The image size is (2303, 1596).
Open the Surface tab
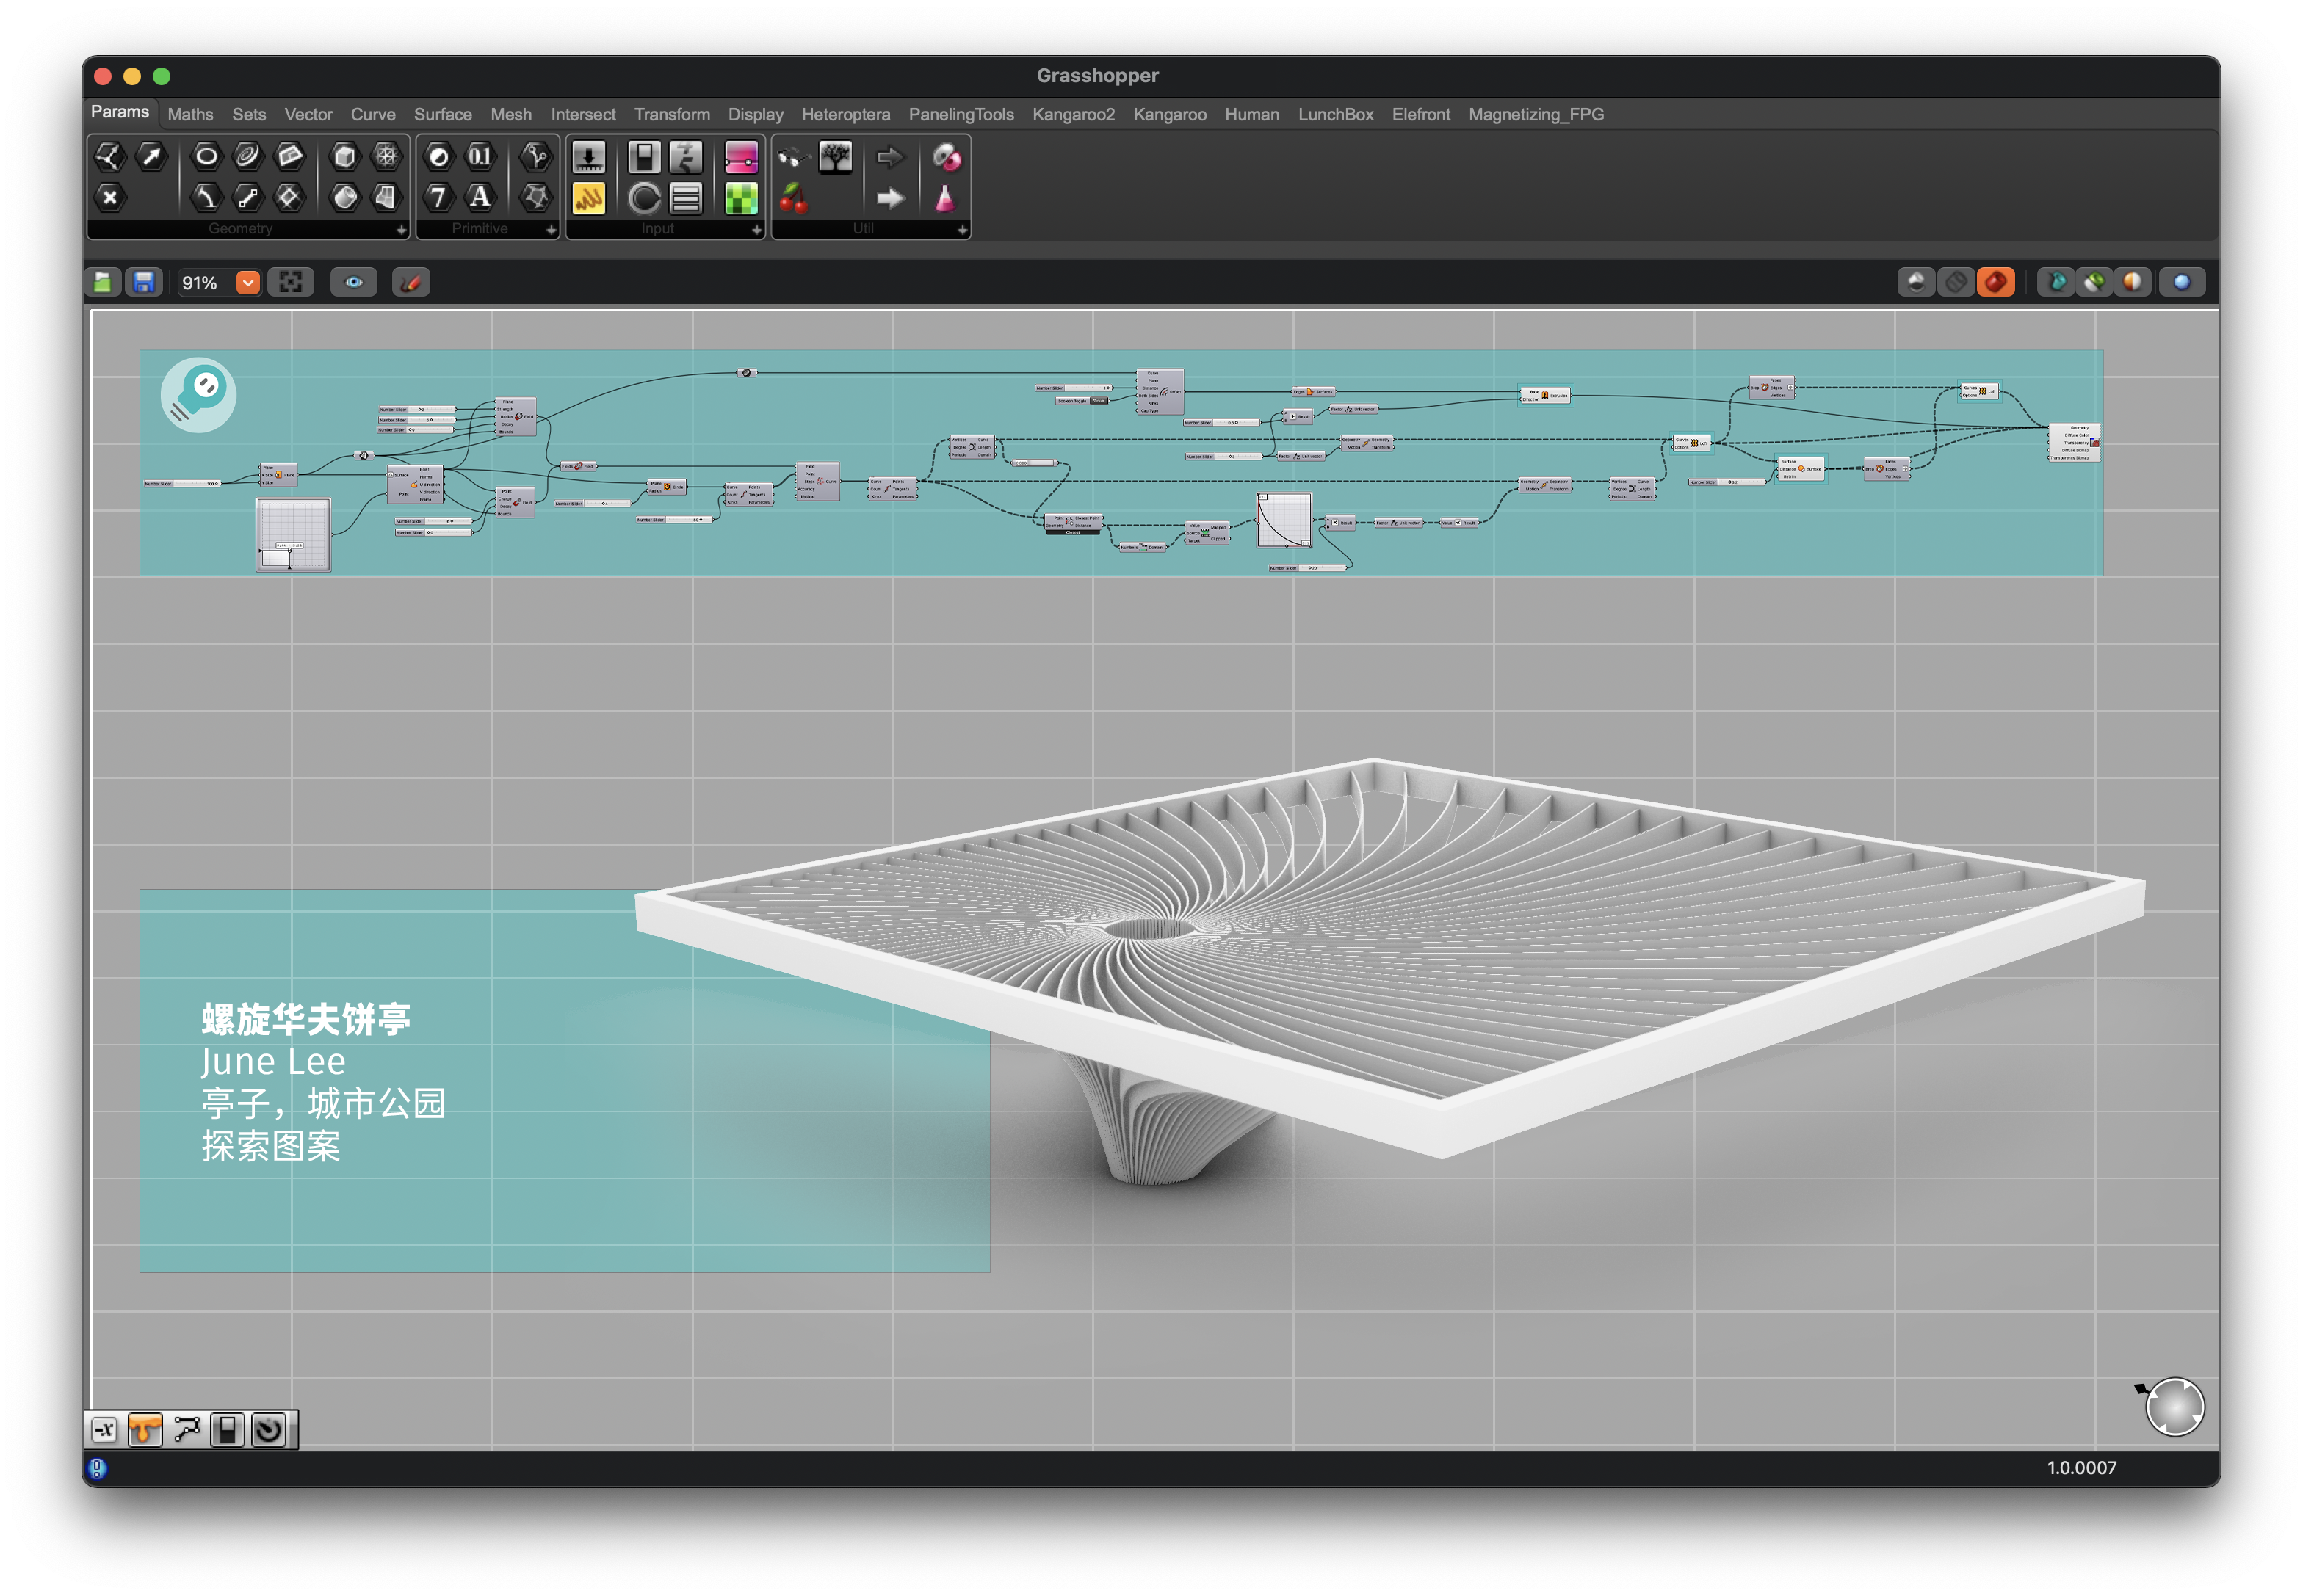[x=442, y=114]
